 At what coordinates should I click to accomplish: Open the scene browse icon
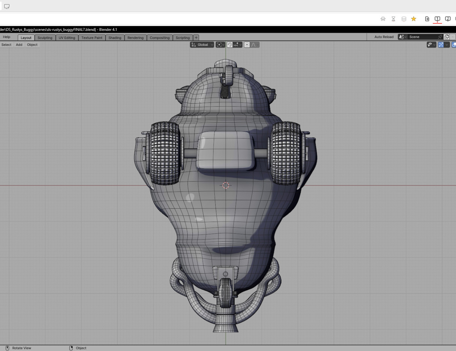[x=402, y=37]
